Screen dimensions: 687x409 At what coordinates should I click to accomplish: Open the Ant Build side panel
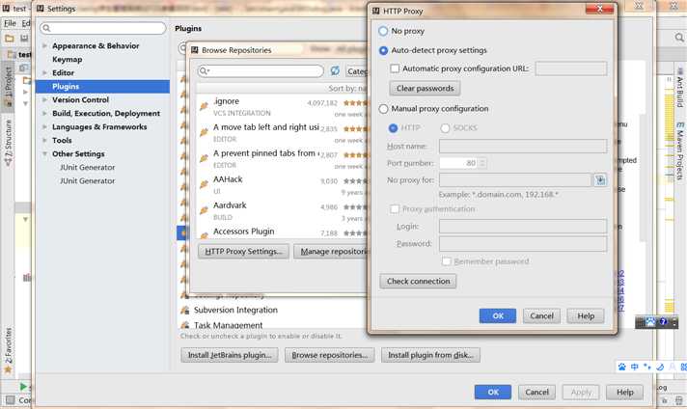point(679,88)
